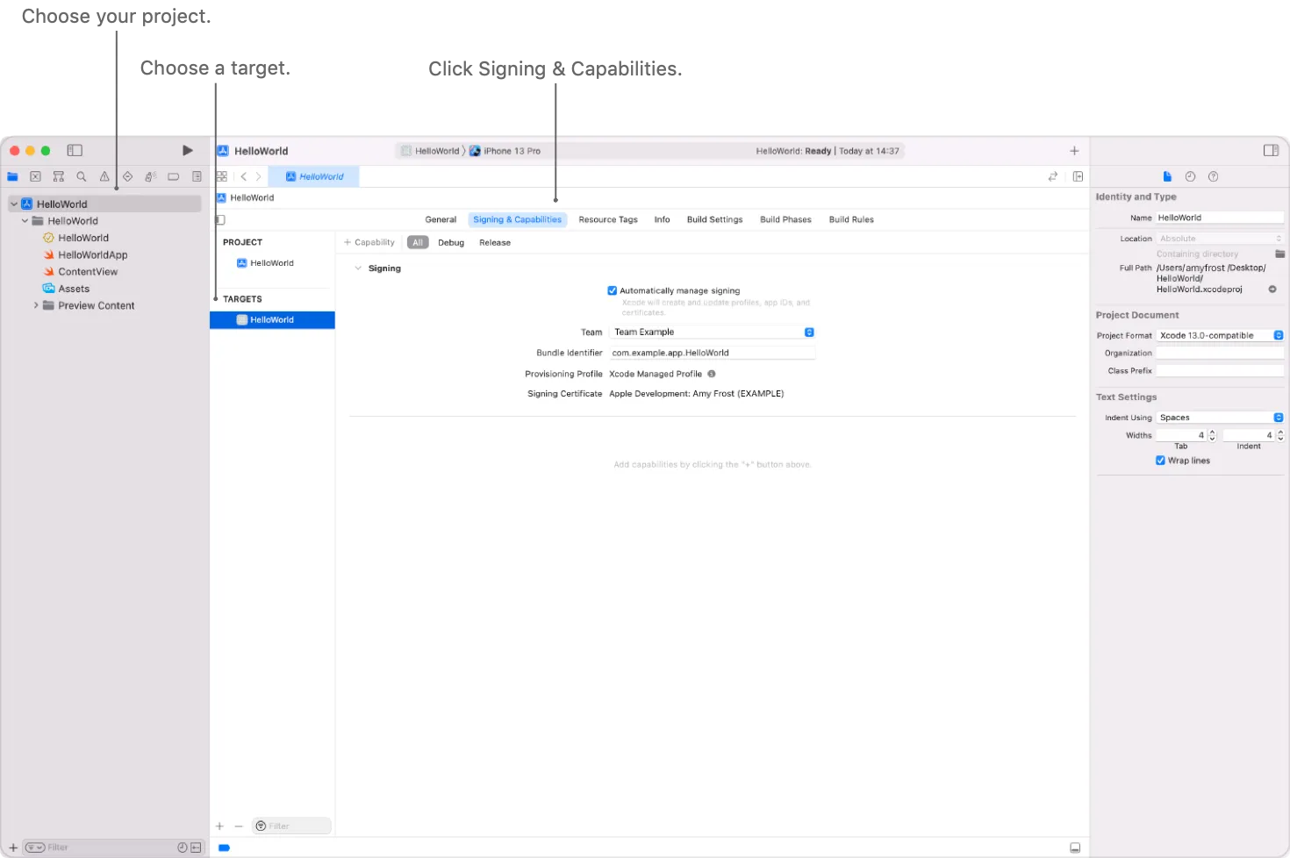
Task: Show recently modified files clock filter
Action: tap(183, 847)
